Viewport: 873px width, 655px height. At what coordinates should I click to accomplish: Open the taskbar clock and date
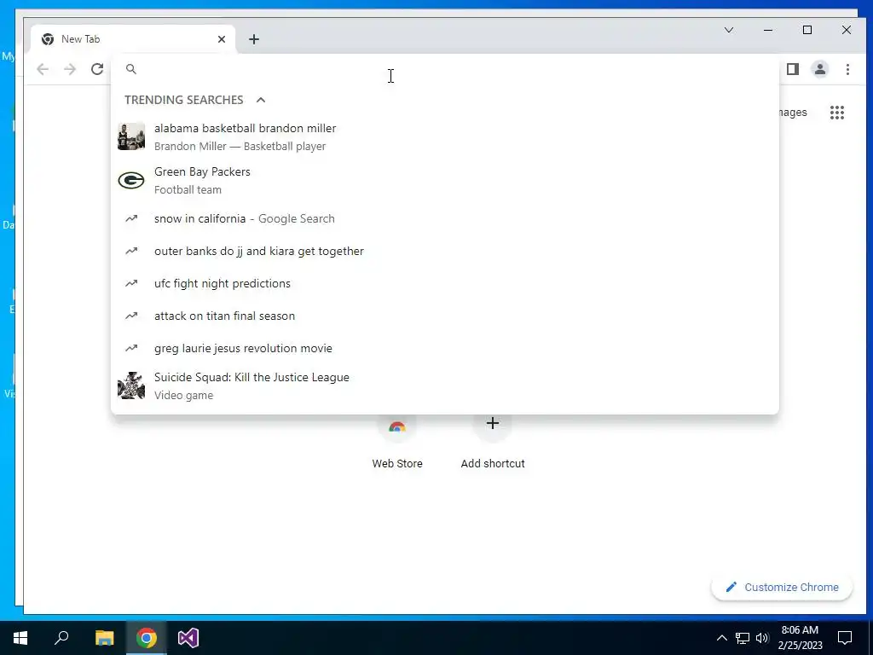[800, 638]
